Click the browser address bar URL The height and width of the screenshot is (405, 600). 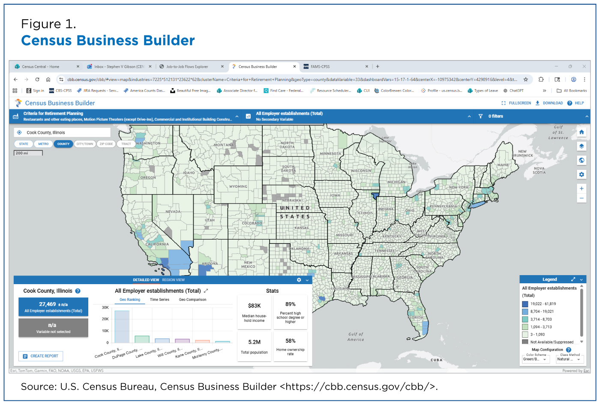[x=291, y=79]
